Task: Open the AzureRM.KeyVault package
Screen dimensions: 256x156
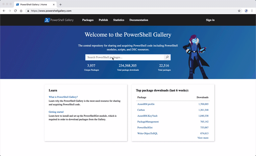Action: tap(147, 116)
